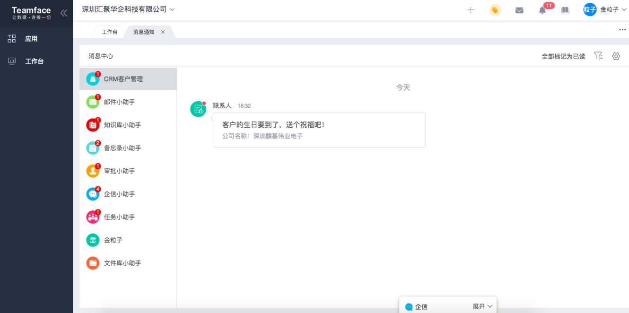Click the 粒子 user avatar
Image resolution: width=629 pixels, height=313 pixels.
click(590, 9)
